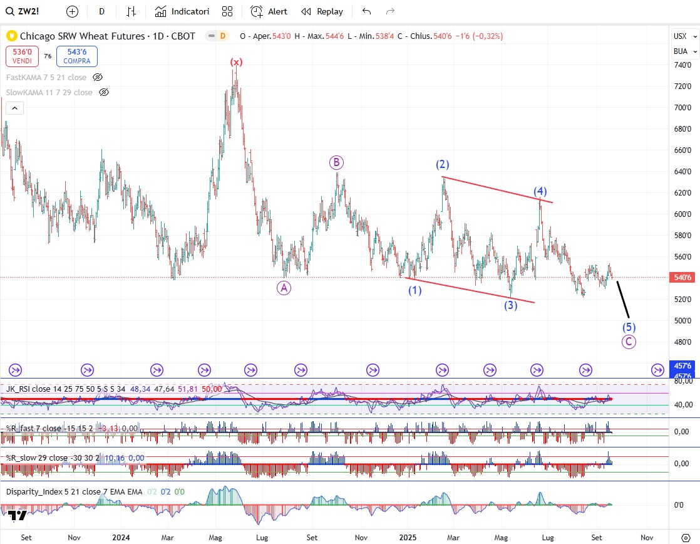The image size is (700, 544).
Task: Click the Chicago SRW Wheat Futures title
Action: (x=107, y=36)
